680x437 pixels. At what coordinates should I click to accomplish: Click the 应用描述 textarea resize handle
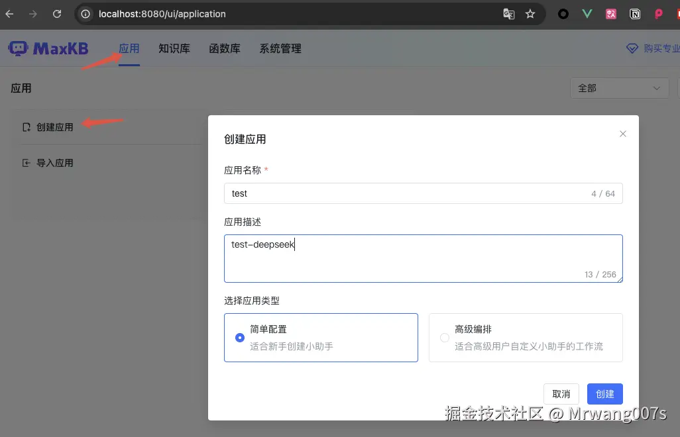pos(620,280)
